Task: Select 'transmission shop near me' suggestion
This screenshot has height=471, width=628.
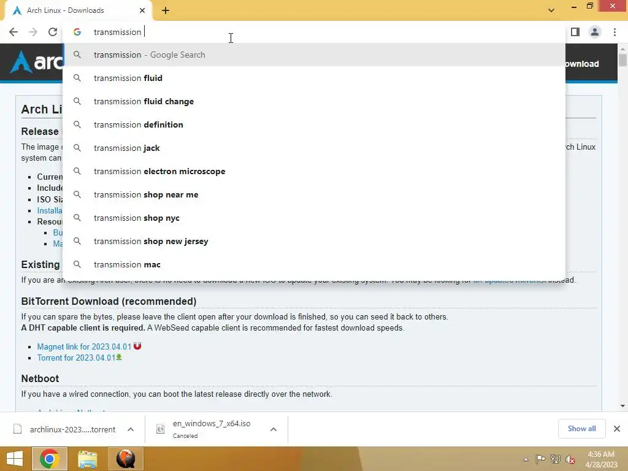Action: (x=314, y=194)
